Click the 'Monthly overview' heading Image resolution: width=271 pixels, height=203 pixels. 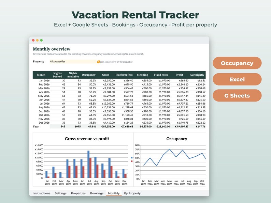point(52,49)
